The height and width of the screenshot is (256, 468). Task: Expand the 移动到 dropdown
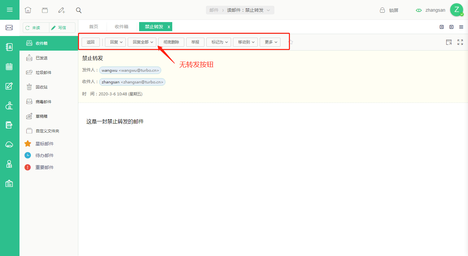tap(245, 42)
